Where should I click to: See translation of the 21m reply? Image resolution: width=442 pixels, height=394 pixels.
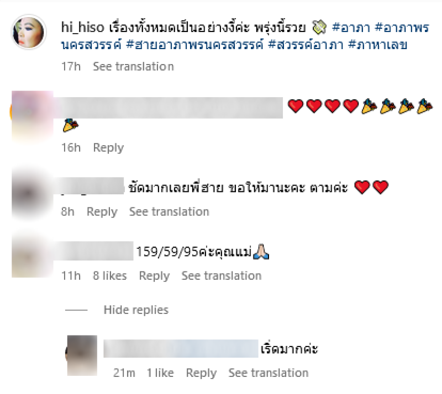pyautogui.click(x=269, y=372)
